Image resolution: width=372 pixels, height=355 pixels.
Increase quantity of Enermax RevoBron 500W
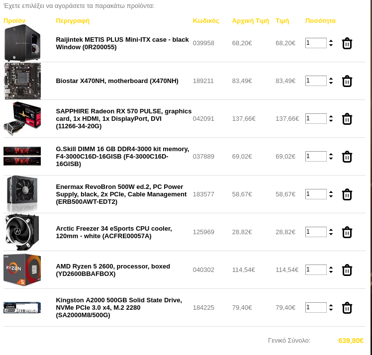tap(331, 192)
